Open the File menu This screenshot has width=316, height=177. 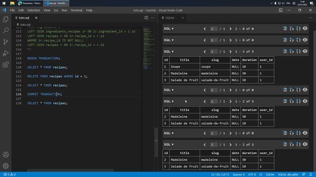12,10
